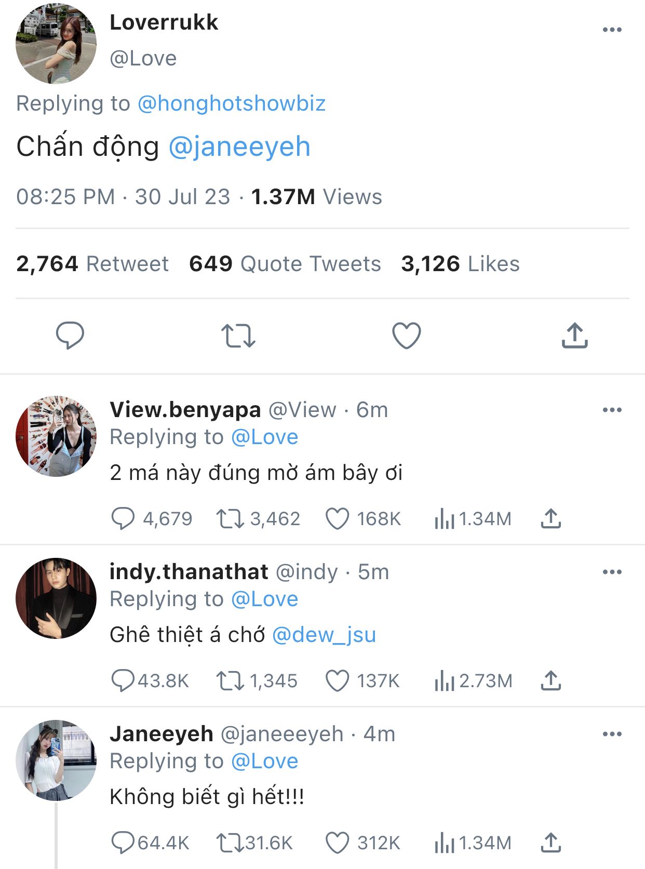
Task: View analytics on indy.thanathat's reply
Action: pos(444,680)
